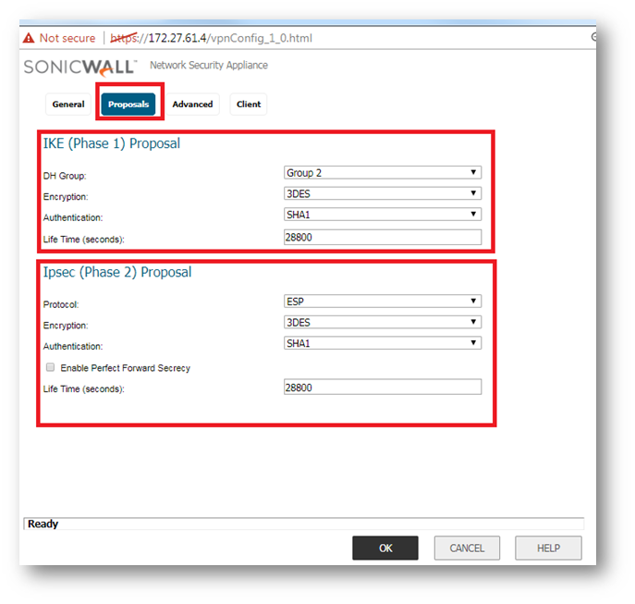The height and width of the screenshot is (604, 635).
Task: Expand the Ipsec Phase 2 Encryption dropdown
Action: coord(382,322)
